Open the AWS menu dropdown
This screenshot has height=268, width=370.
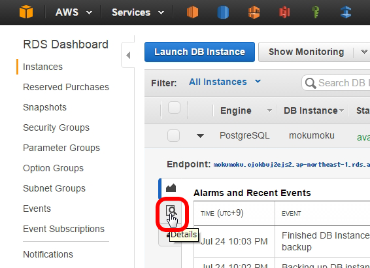coord(74,12)
